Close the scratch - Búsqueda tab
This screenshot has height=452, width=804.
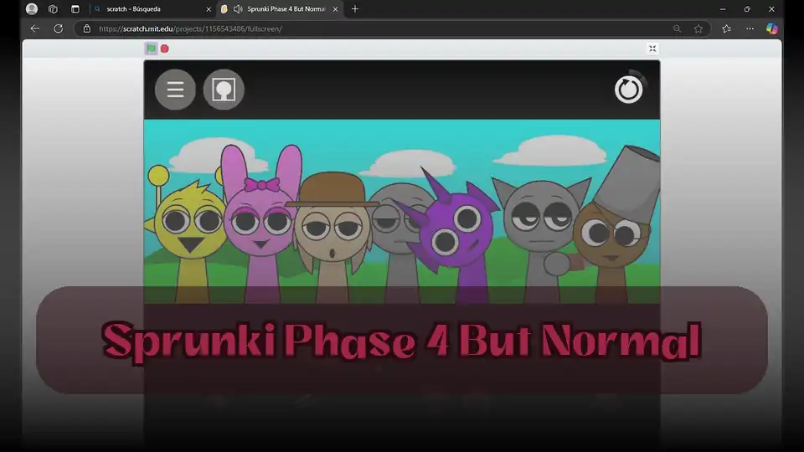coord(209,9)
